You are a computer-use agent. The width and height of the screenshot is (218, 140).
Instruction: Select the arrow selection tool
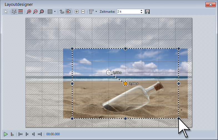coord(6,12)
